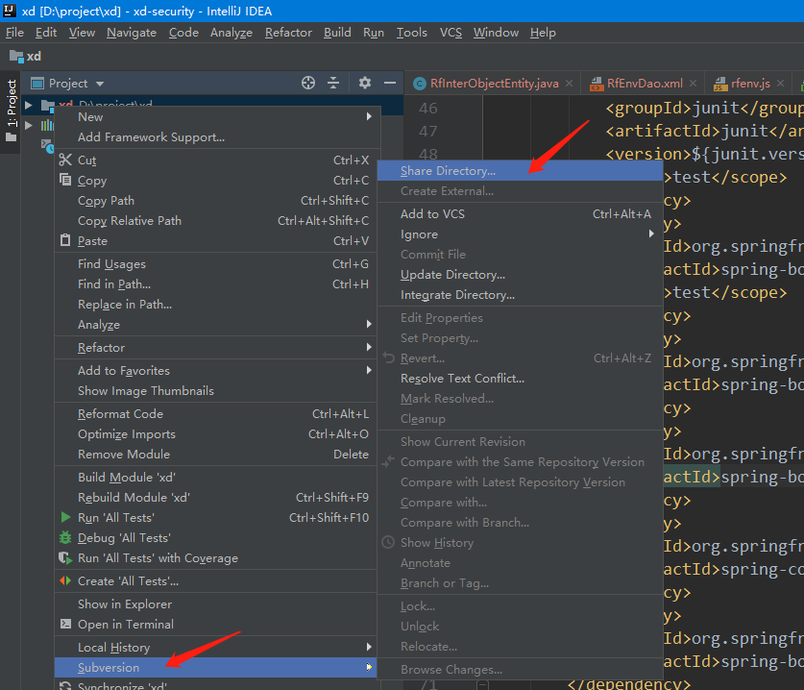The width and height of the screenshot is (804, 690).
Task: Click the Open in Terminal icon
Action: pyautogui.click(x=65, y=624)
